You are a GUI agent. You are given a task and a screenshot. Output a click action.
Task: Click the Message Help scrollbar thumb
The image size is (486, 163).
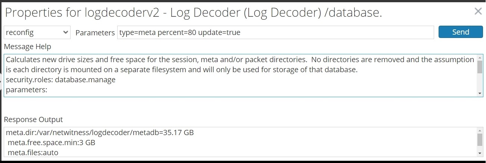[480, 67]
